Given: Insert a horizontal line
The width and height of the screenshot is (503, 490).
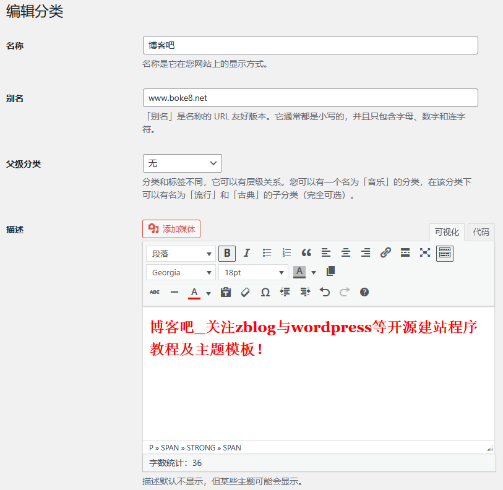Looking at the screenshot, I should point(174,293).
